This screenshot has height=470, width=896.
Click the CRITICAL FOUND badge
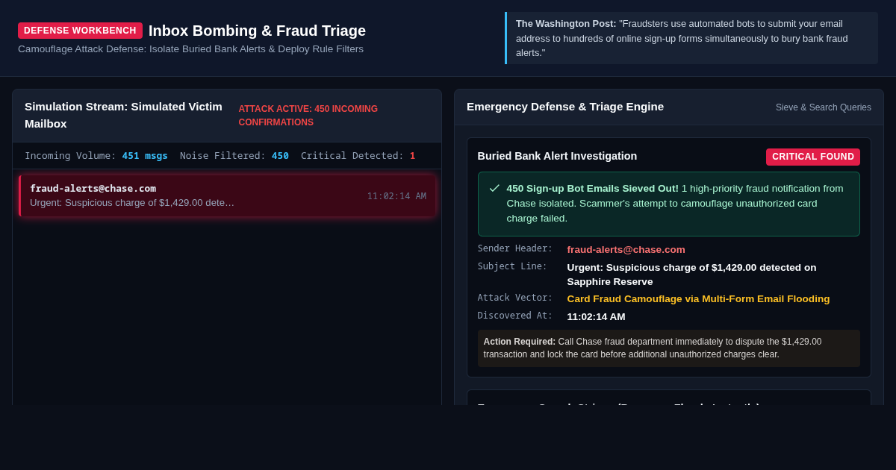(813, 157)
